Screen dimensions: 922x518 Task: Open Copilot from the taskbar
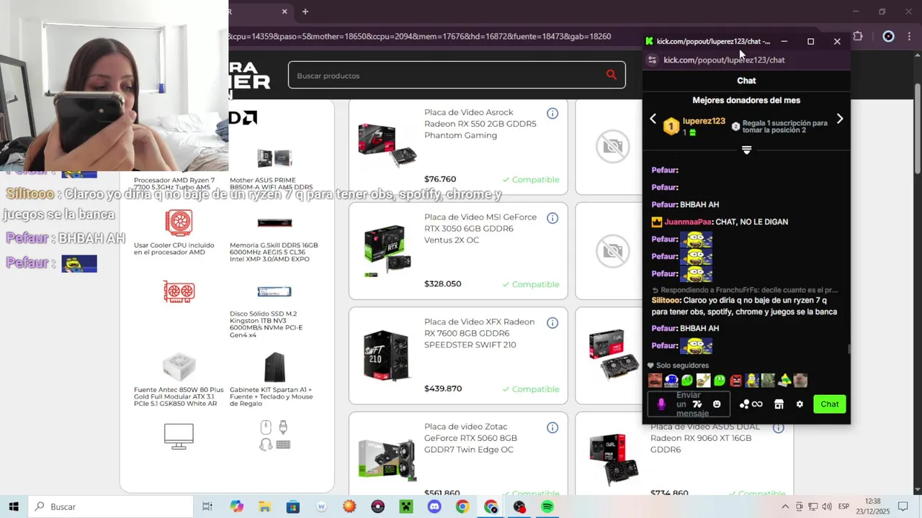click(x=236, y=506)
